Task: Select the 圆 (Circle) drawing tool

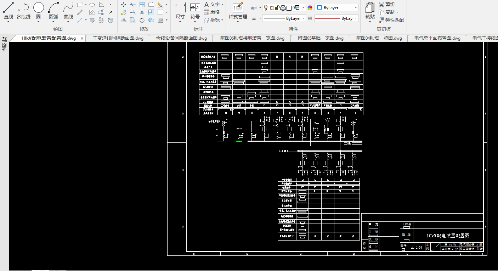Action: click(38, 11)
